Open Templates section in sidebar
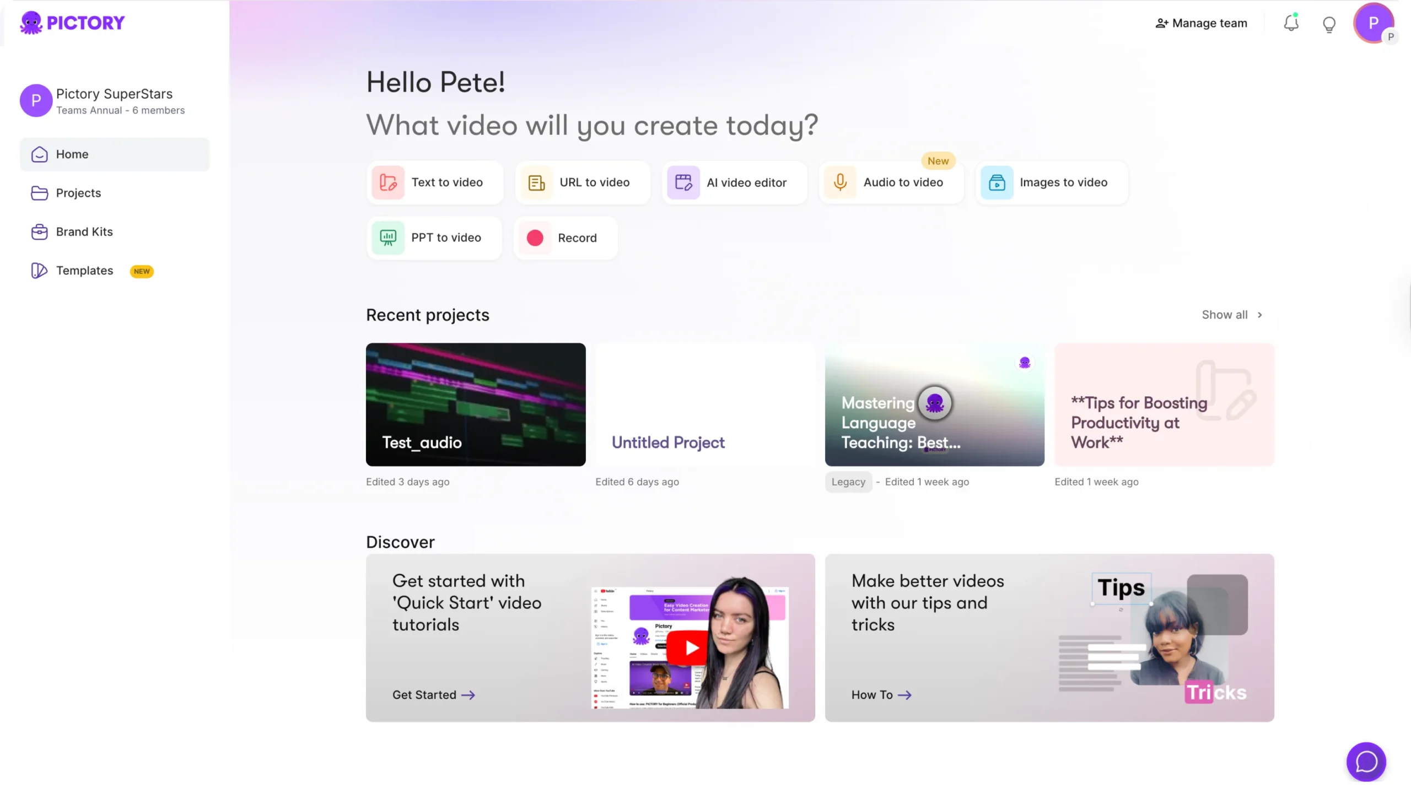The height and width of the screenshot is (788, 1411). click(84, 271)
